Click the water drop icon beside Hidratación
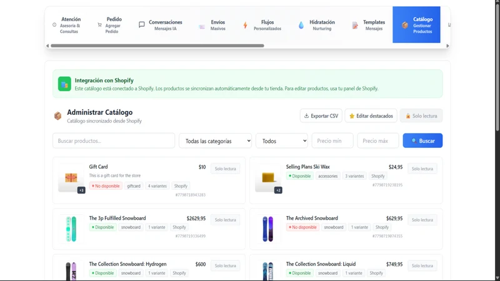Screen dimensions: 500x281 click(301, 25)
